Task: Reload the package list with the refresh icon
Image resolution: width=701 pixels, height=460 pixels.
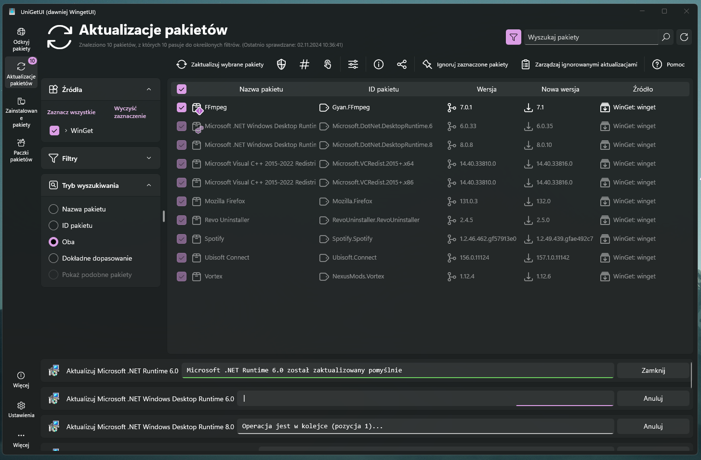Action: click(684, 37)
